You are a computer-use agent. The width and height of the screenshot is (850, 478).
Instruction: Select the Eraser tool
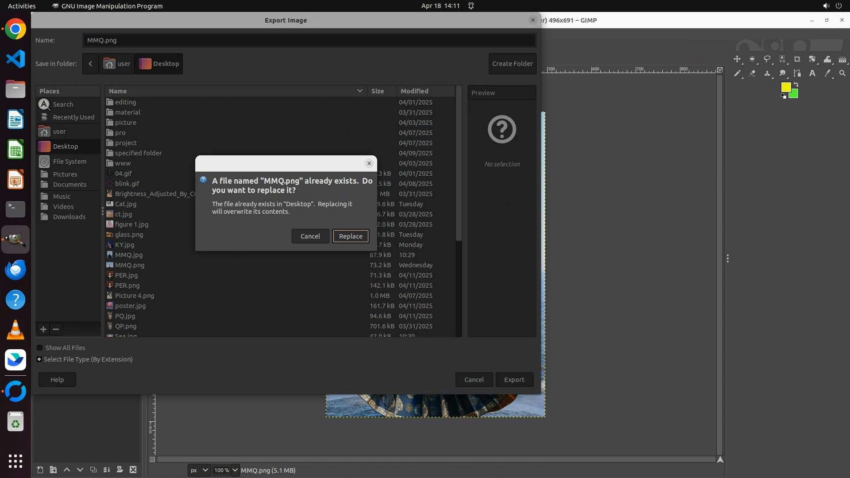[752, 73]
